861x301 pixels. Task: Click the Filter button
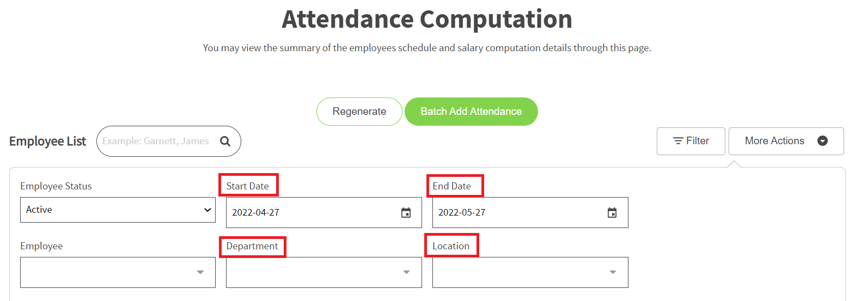[x=691, y=141]
